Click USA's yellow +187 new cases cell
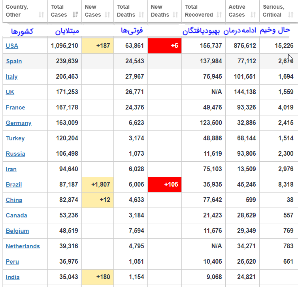Viewport: 298px width, 287px height. (98, 46)
